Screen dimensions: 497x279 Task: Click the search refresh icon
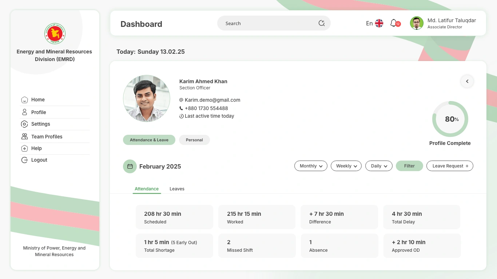(322, 23)
